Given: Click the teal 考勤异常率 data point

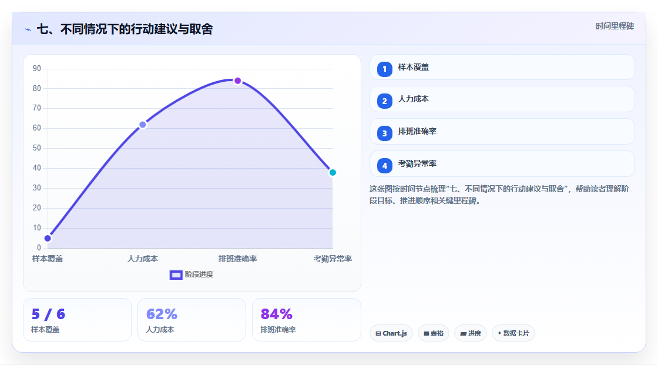Looking at the screenshot, I should pos(333,172).
